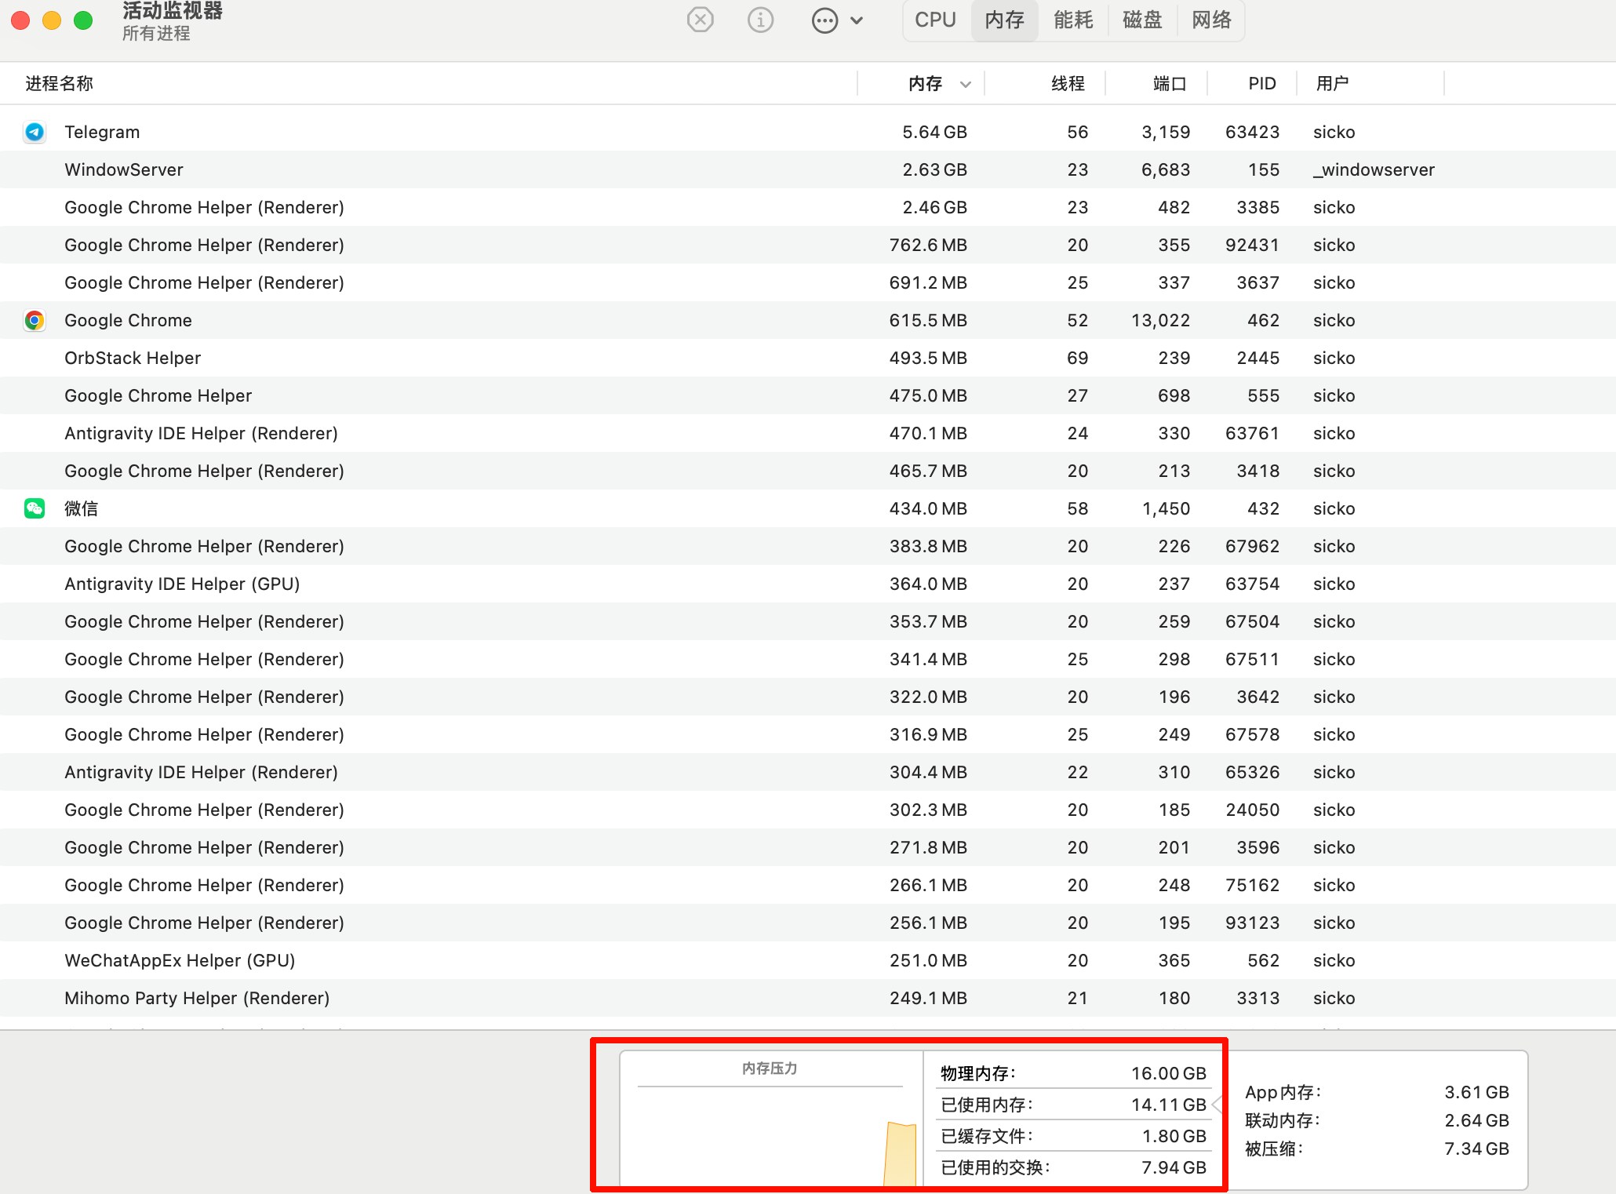Image resolution: width=1616 pixels, height=1194 pixels.
Task: Select the Google Chrome process name
Action: [128, 320]
